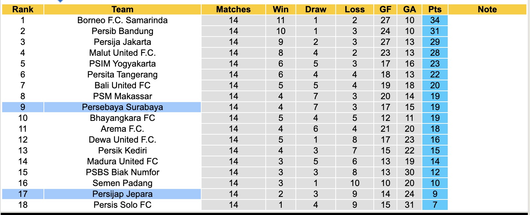
Task: Click the Team column header
Action: 123,9
